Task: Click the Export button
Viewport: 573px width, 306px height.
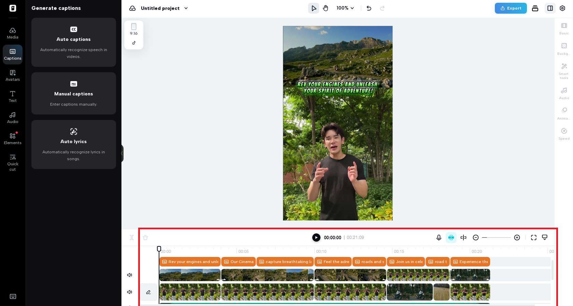Action: click(511, 8)
